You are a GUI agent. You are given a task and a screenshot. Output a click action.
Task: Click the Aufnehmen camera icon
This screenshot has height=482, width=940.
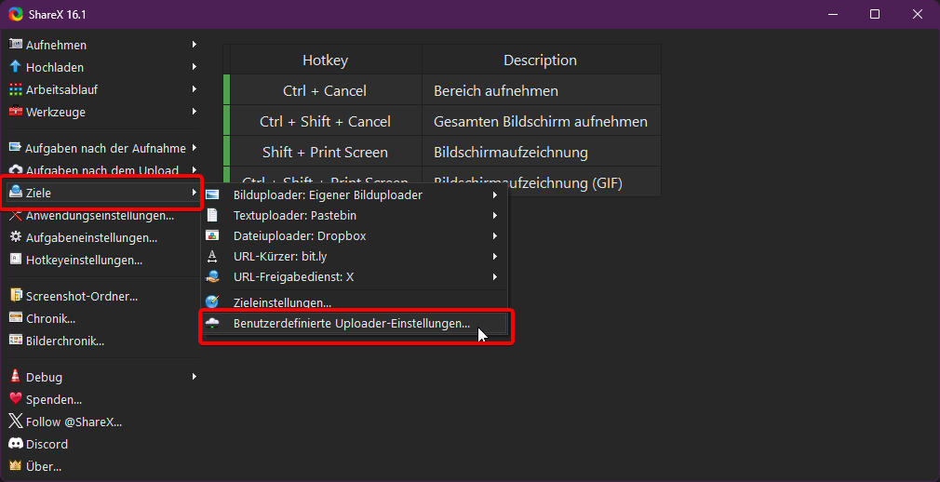[x=15, y=45]
